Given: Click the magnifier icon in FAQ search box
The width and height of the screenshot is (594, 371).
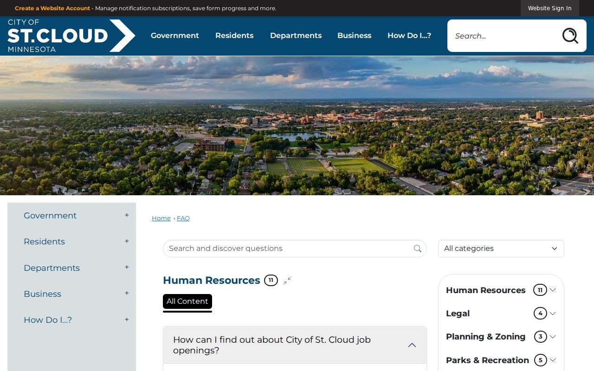Looking at the screenshot, I should click(x=418, y=249).
